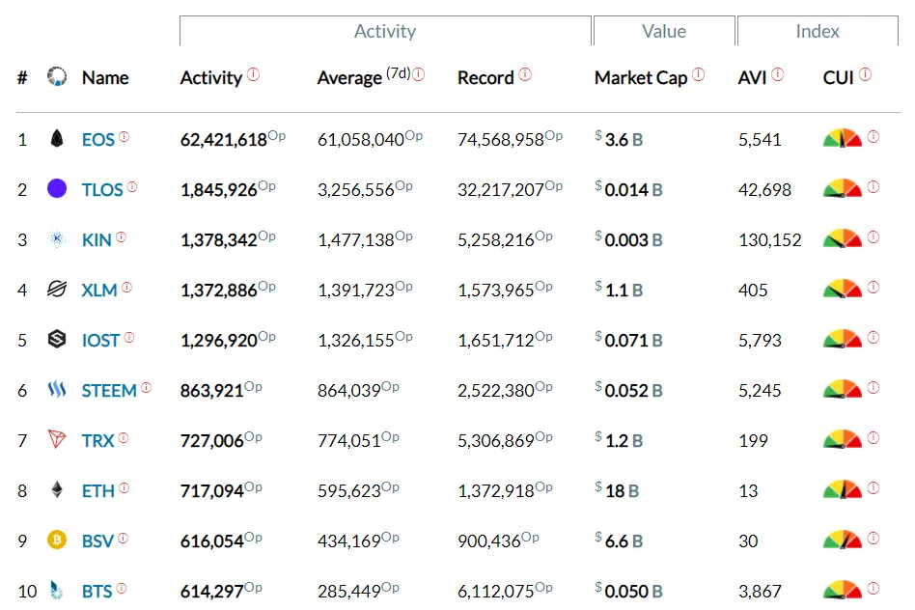Image resolution: width=915 pixels, height=610 pixels.
Task: Open info icon next to CUI header
Action: pos(866,74)
